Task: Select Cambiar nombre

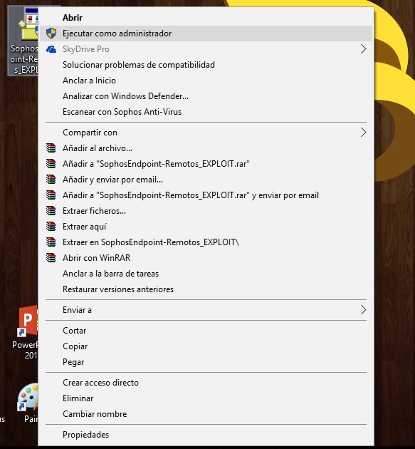Action: pos(206,414)
